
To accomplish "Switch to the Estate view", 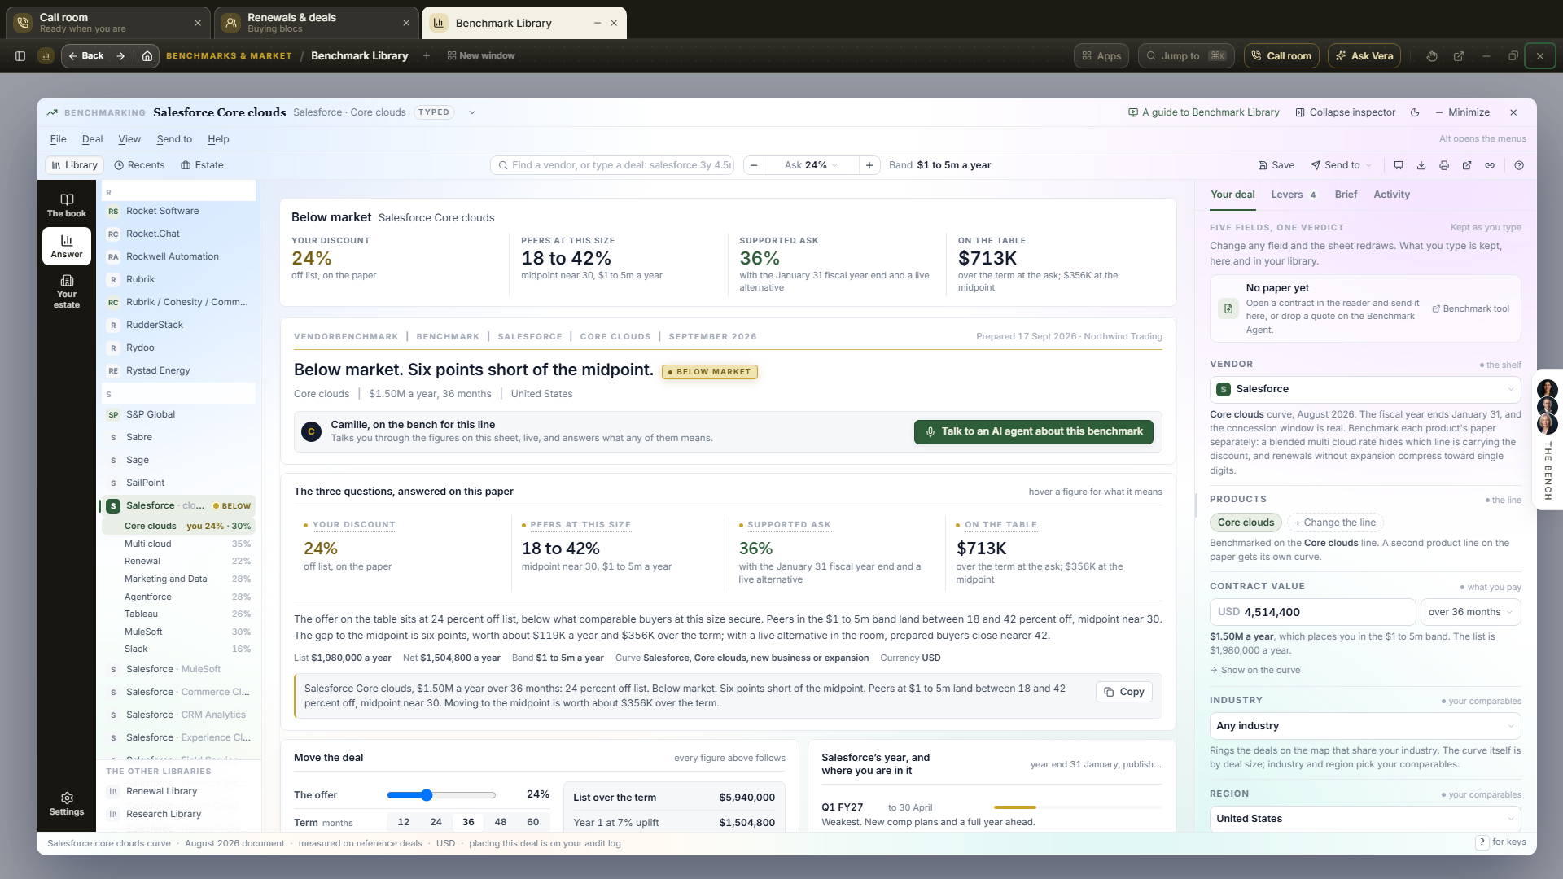I will [x=202, y=165].
